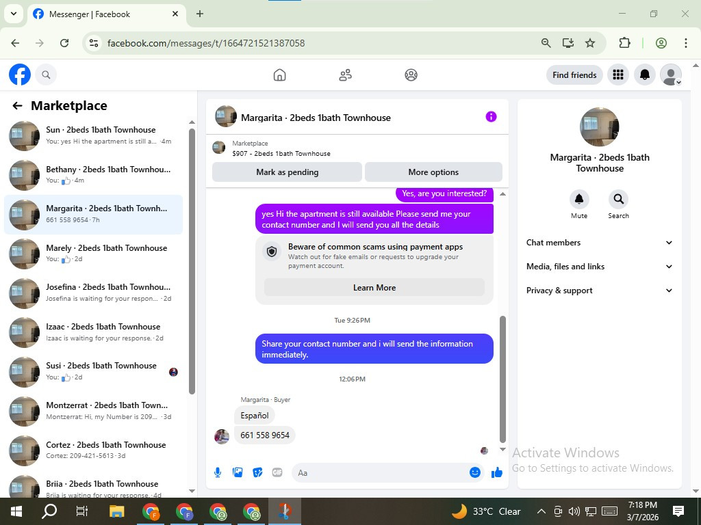Open Chrome profile icon
Viewport: 701px width, 525px height.
pyautogui.click(x=661, y=43)
